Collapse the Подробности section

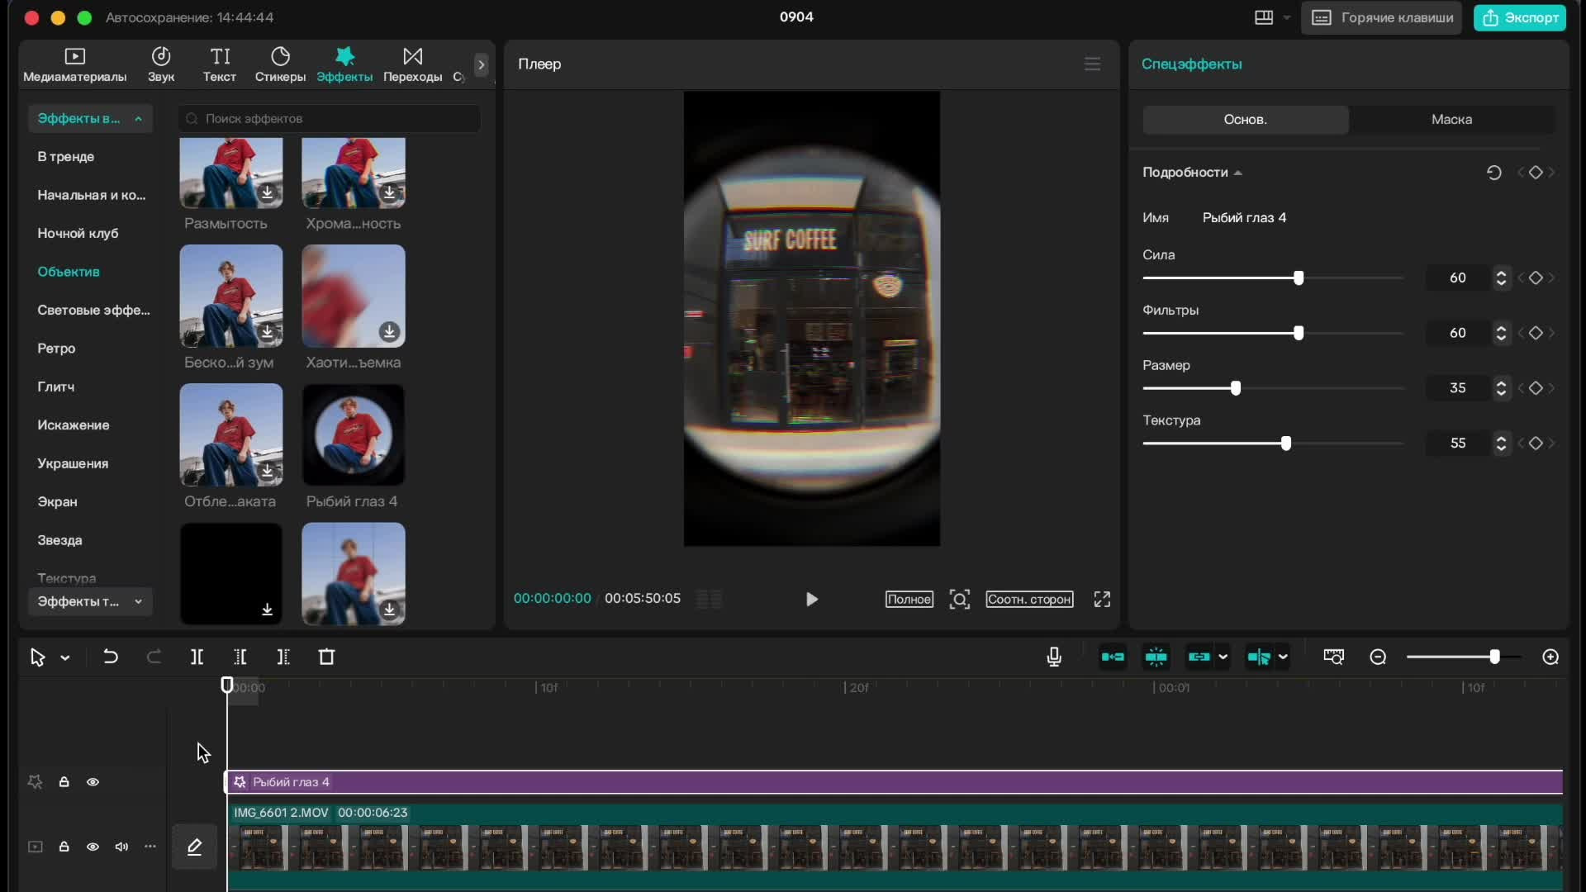tap(1237, 173)
